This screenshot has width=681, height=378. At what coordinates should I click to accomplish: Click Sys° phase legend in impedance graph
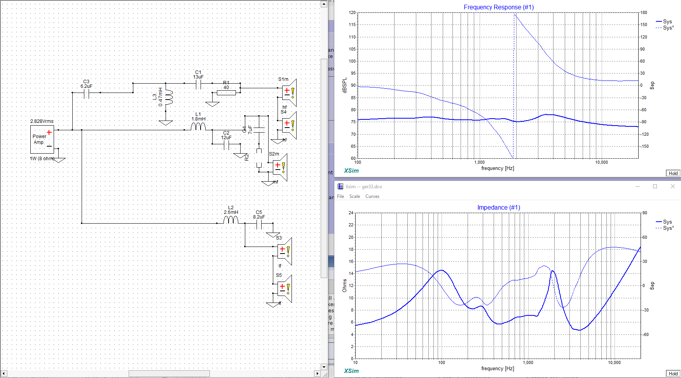point(665,228)
